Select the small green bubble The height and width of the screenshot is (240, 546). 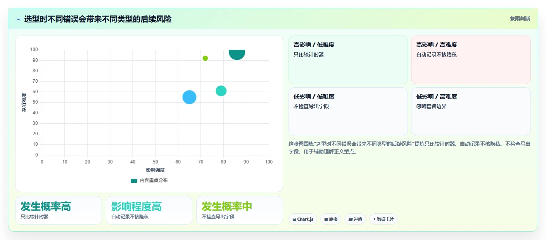(x=205, y=58)
